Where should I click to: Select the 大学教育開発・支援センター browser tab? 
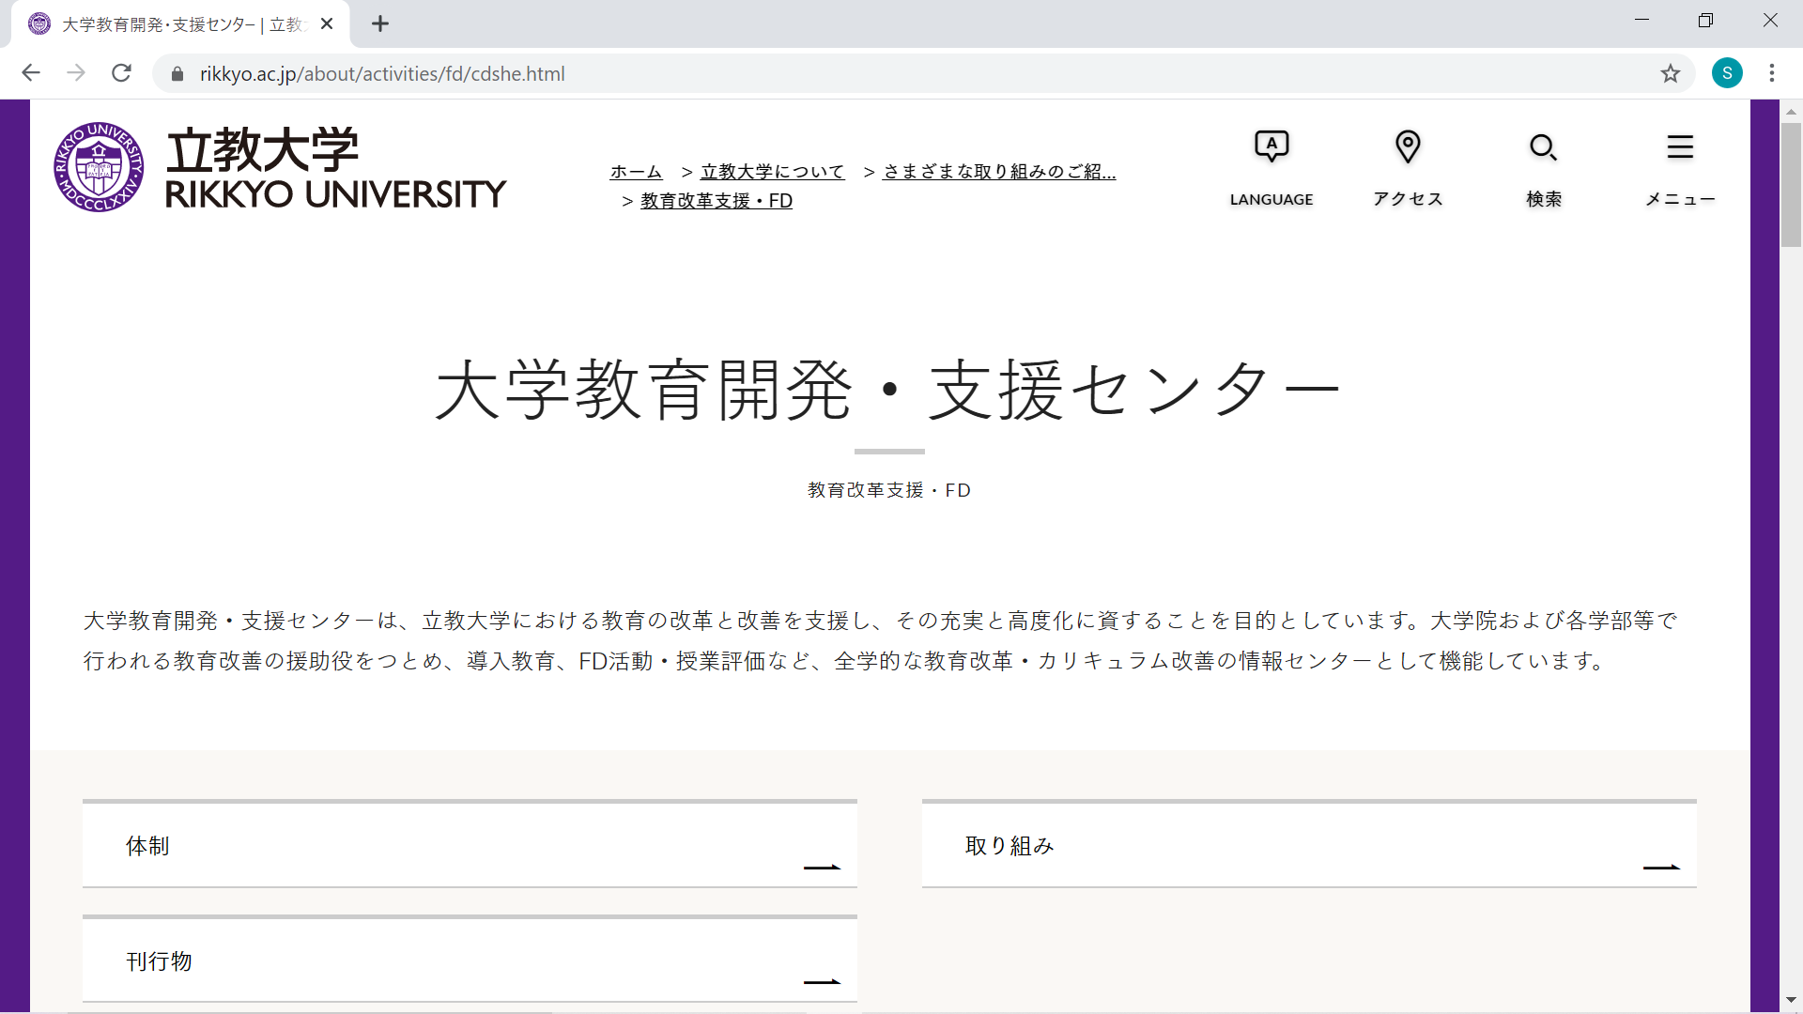180,24
